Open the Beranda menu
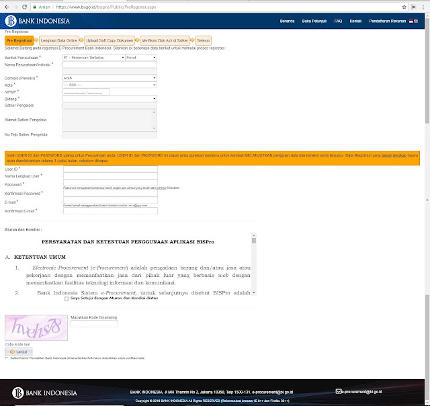 287,21
